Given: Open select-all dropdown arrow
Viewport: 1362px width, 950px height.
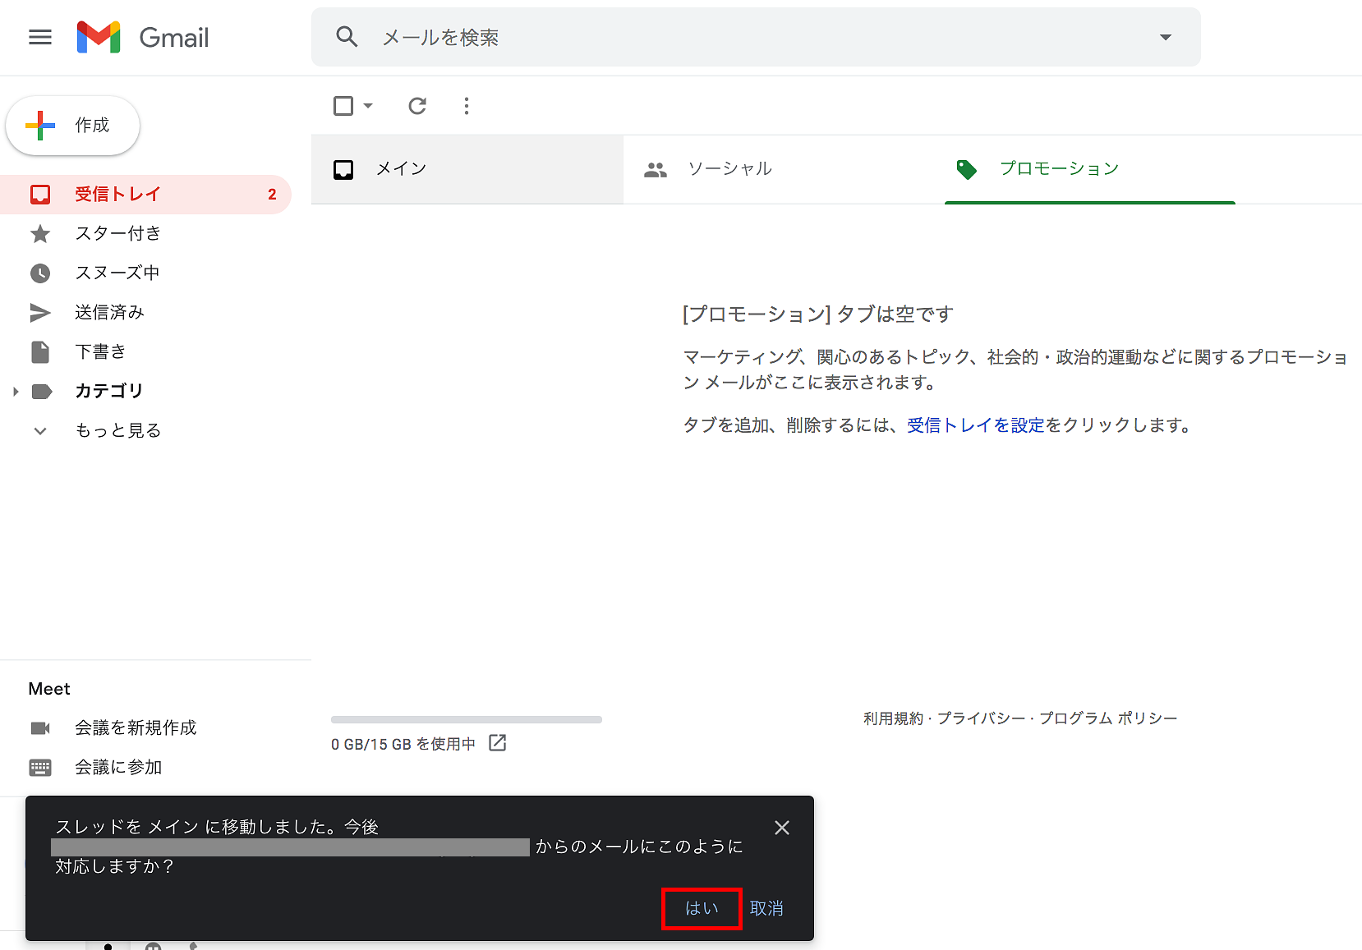Looking at the screenshot, I should [x=368, y=106].
